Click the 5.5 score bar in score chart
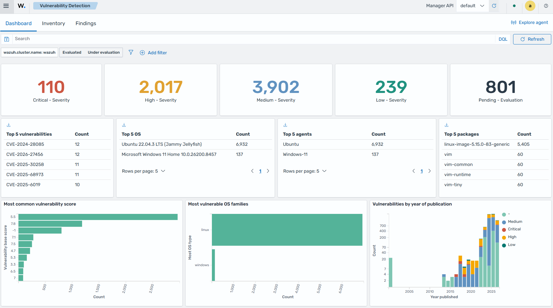 tap(98, 217)
